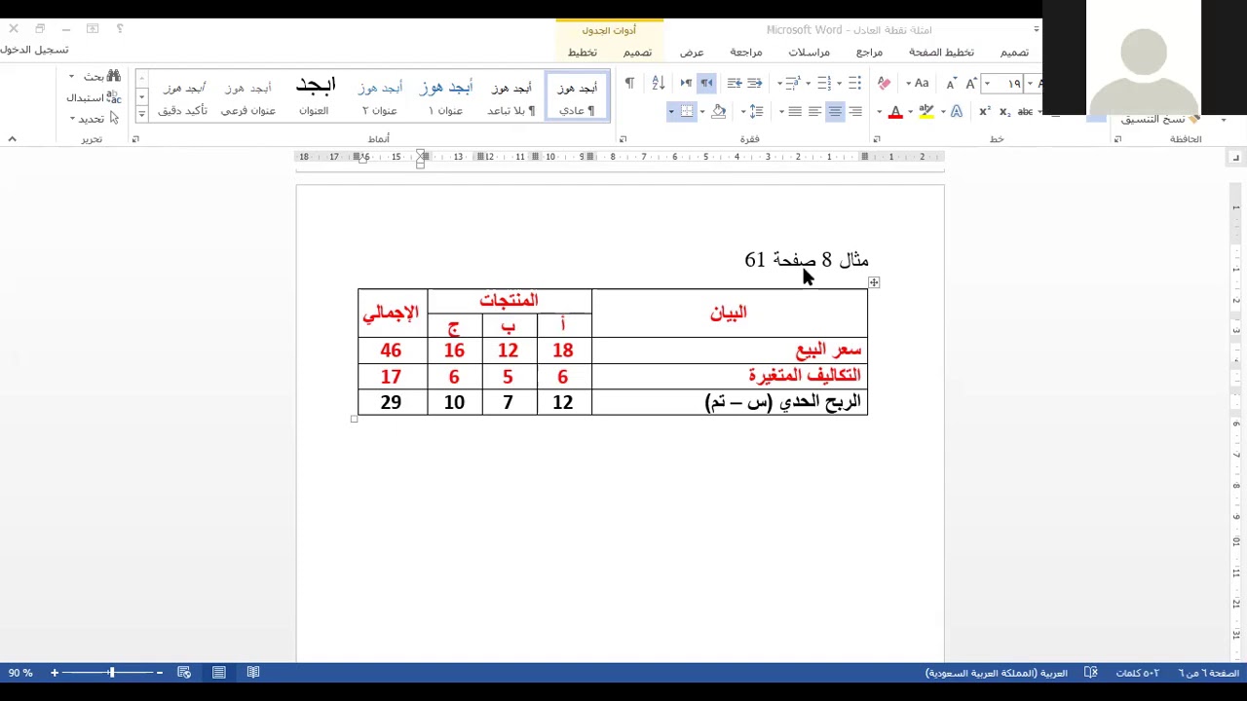The height and width of the screenshot is (701, 1247).
Task: Click table cell with total 46
Action: coord(392,350)
